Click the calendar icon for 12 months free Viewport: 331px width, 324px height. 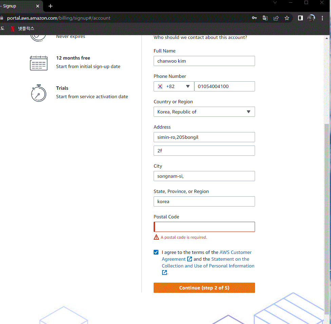39,63
